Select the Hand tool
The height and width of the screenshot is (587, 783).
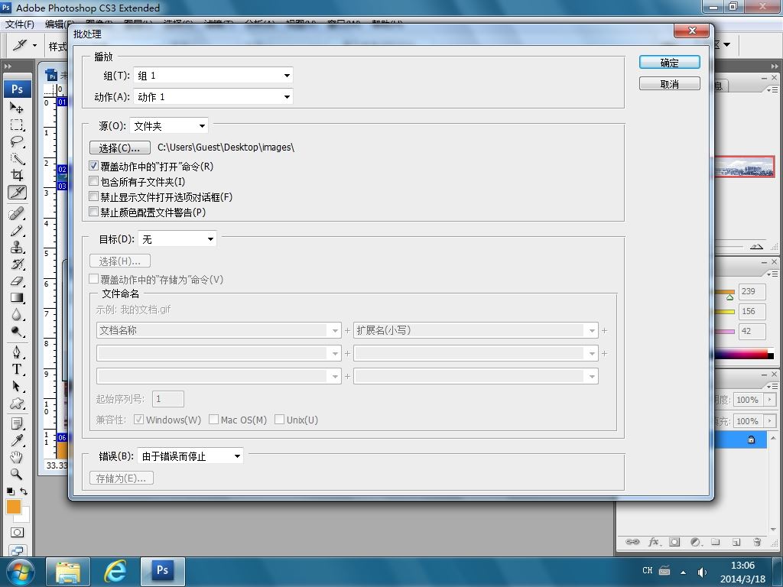click(x=17, y=457)
